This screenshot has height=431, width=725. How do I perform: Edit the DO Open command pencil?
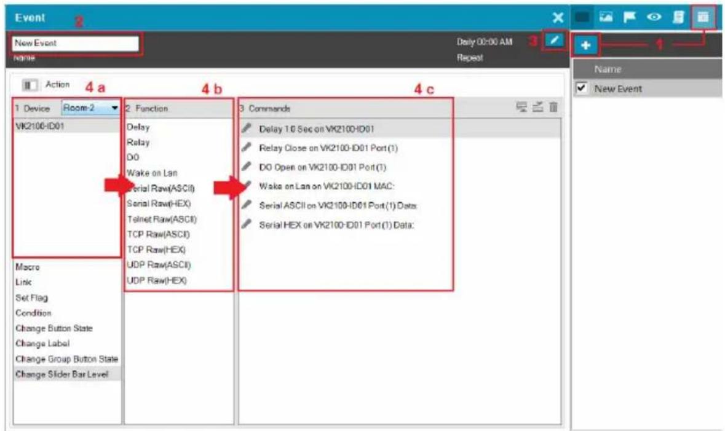[x=247, y=167]
